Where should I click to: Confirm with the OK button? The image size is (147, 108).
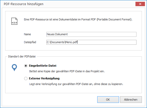(108, 100)
